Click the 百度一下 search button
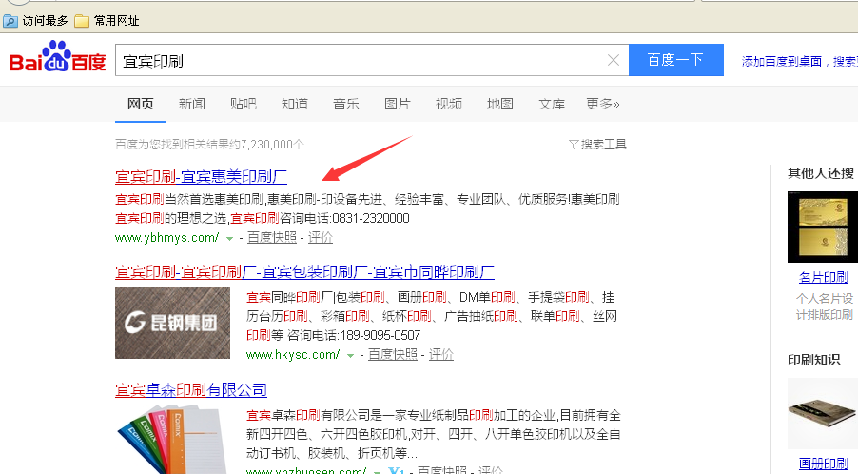The image size is (858, 474). click(x=675, y=60)
